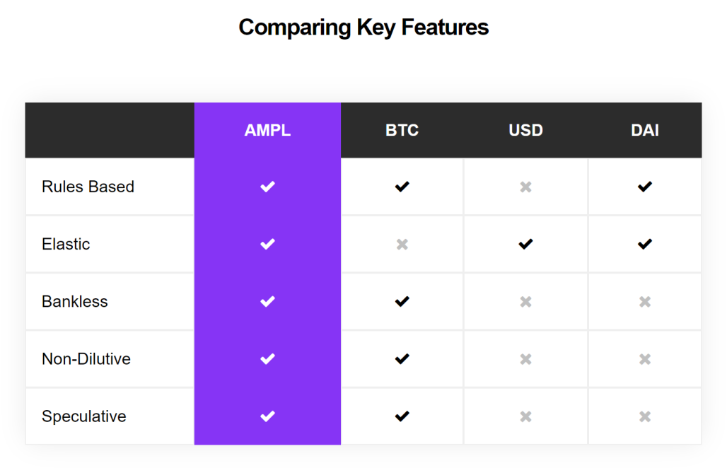Click the USD Speculative cross icon
This screenshot has height=468, width=727.
(525, 416)
